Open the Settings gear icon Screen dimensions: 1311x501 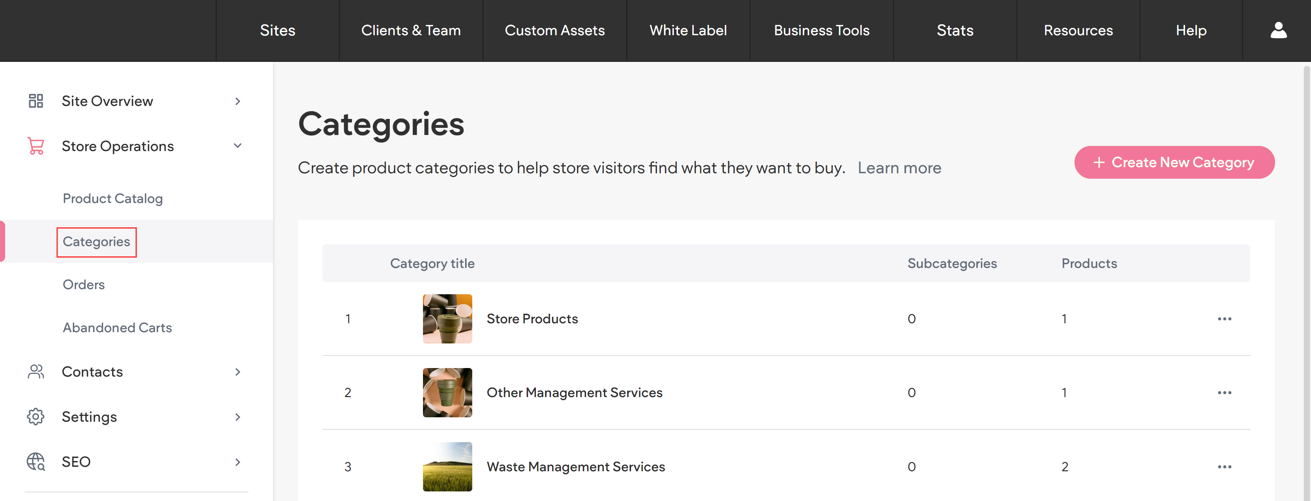pyautogui.click(x=35, y=416)
